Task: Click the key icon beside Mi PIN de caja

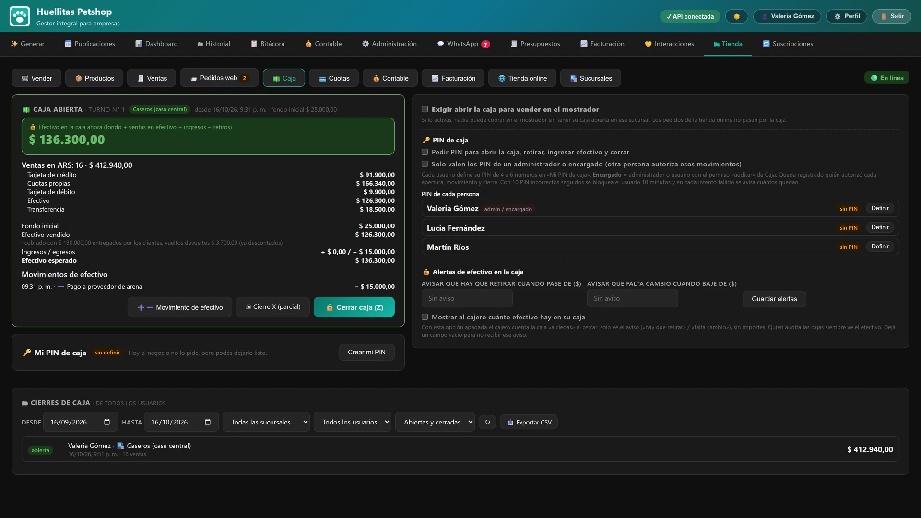Action: click(x=27, y=353)
